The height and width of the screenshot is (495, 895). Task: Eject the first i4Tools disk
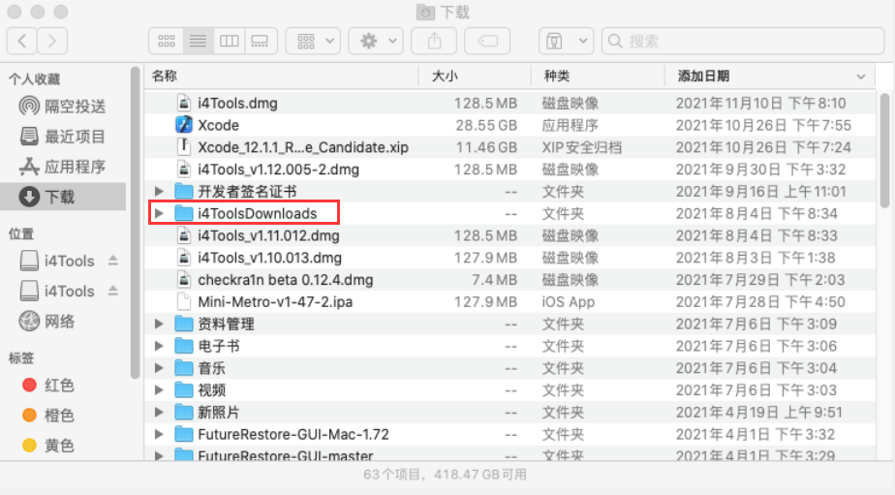click(x=113, y=261)
